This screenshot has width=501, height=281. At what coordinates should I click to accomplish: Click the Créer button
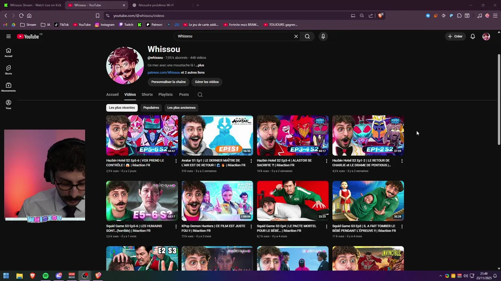(x=455, y=36)
